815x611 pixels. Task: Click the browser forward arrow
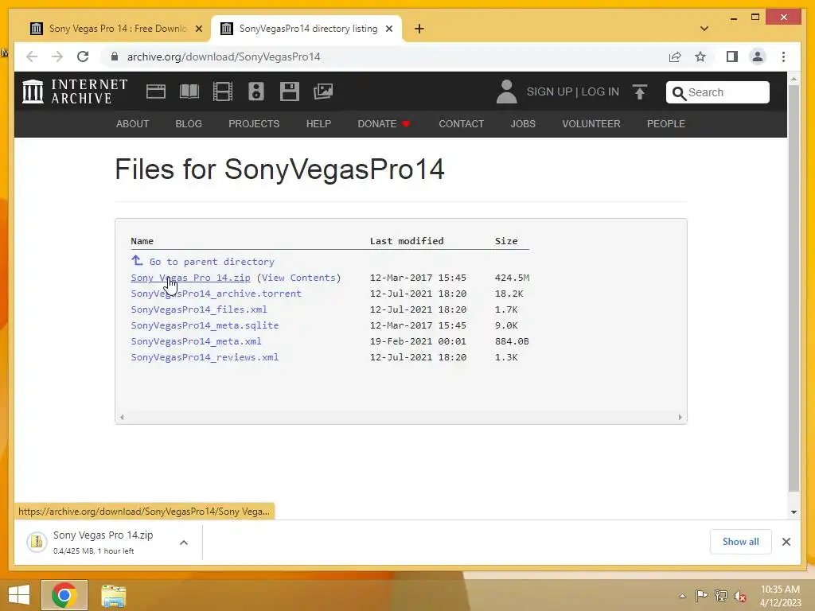57,56
